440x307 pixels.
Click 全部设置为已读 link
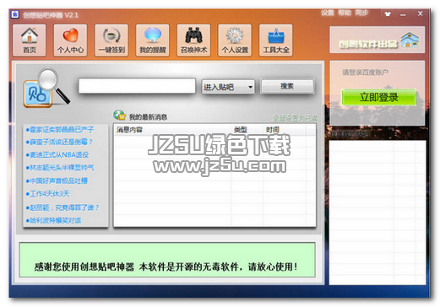[295, 118]
